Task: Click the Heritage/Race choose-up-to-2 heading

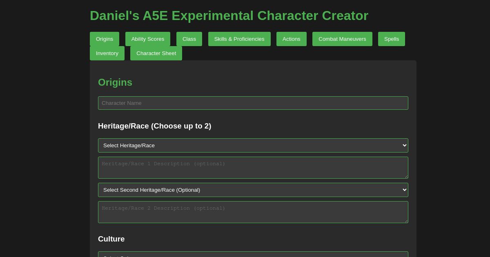Action: (155, 126)
